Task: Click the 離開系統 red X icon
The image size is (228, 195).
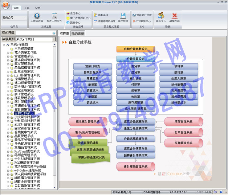Action: (174, 15)
